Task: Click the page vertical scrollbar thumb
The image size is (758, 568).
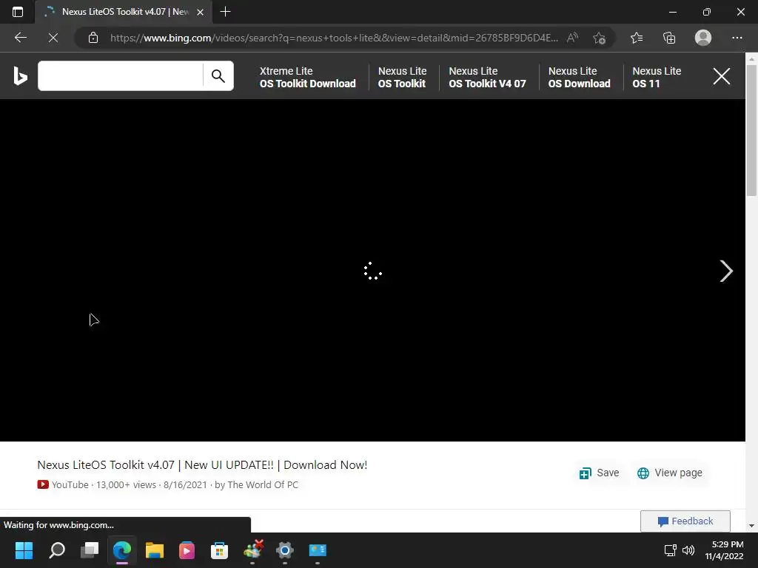Action: (751, 130)
